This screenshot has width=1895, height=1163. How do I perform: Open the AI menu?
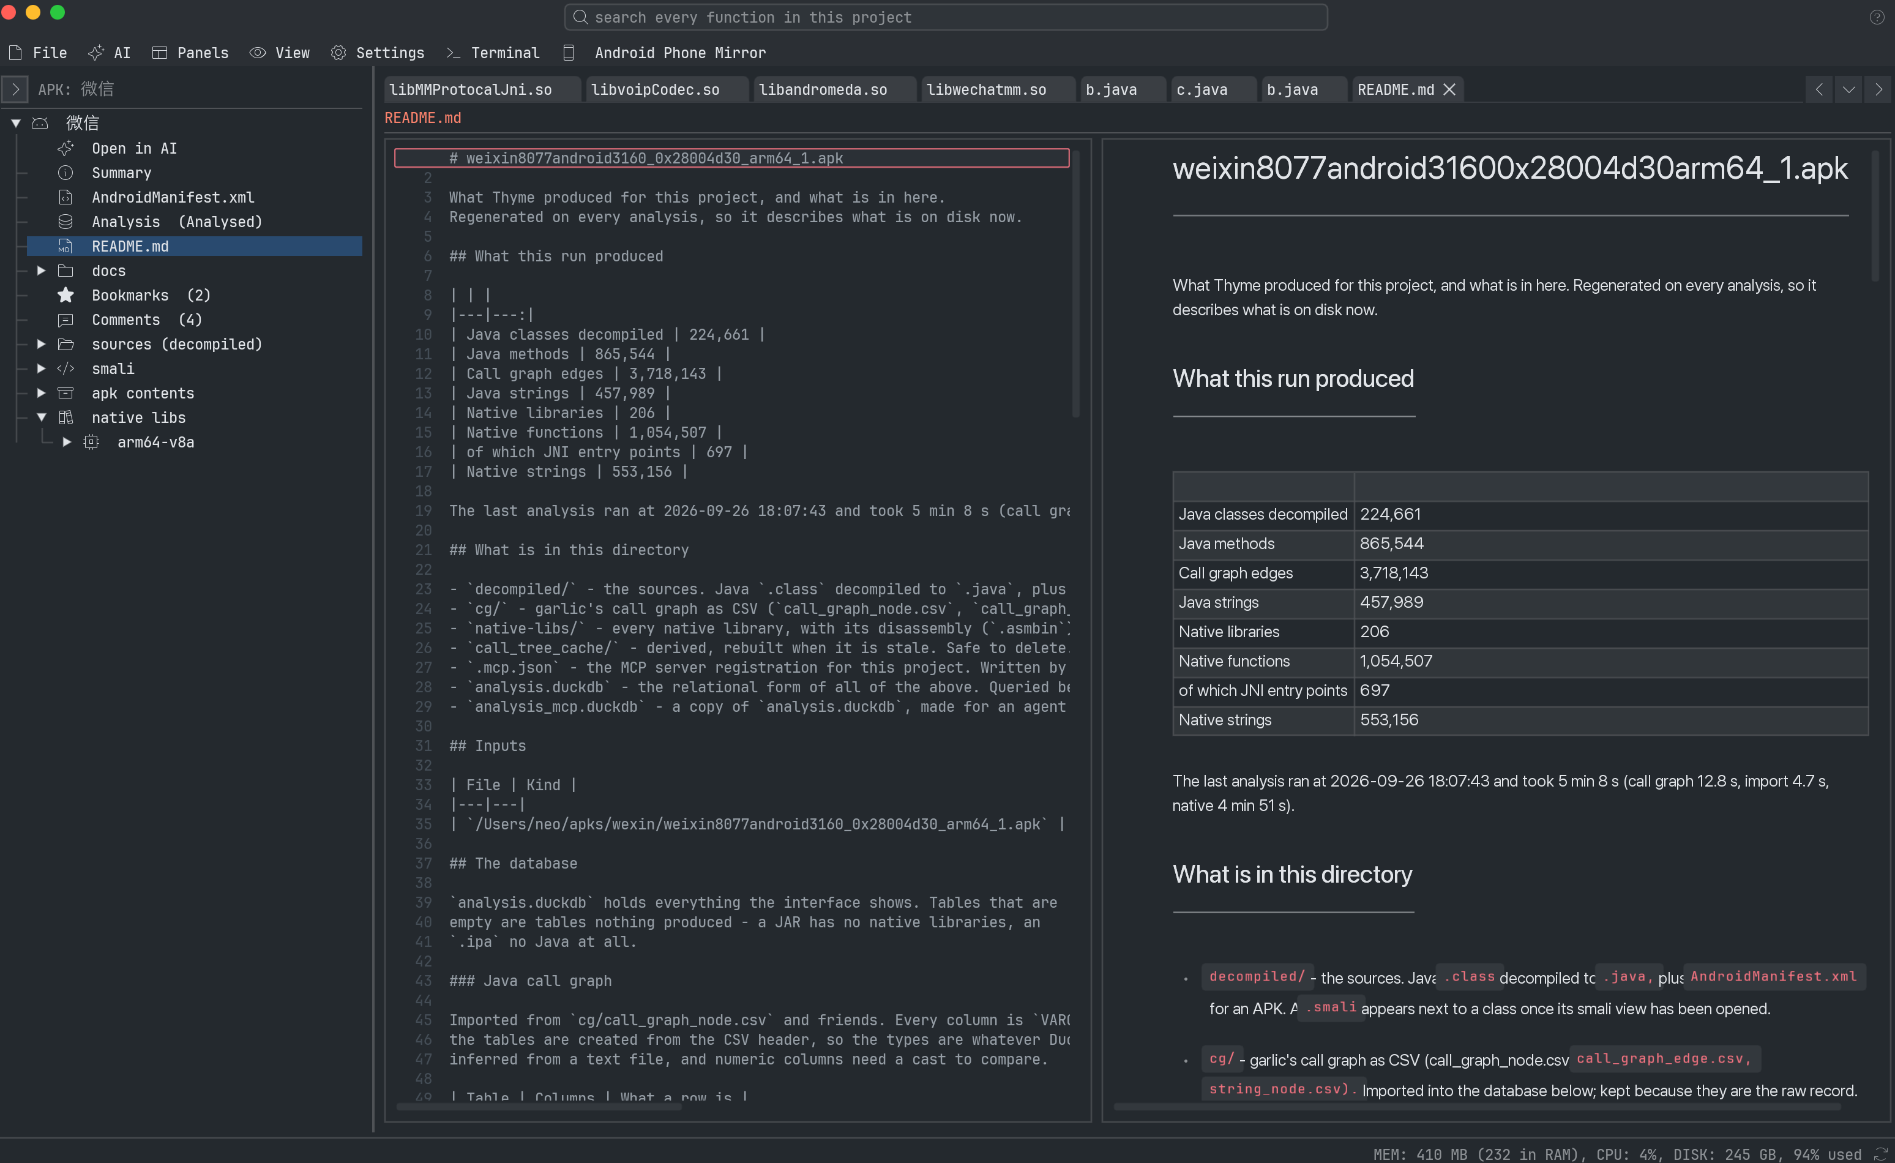click(x=109, y=53)
